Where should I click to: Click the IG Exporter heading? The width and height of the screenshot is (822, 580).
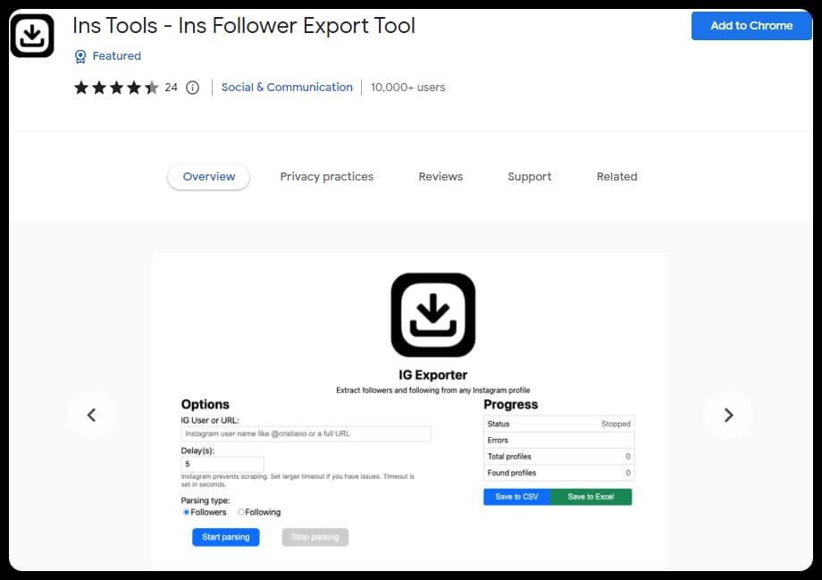pos(433,375)
